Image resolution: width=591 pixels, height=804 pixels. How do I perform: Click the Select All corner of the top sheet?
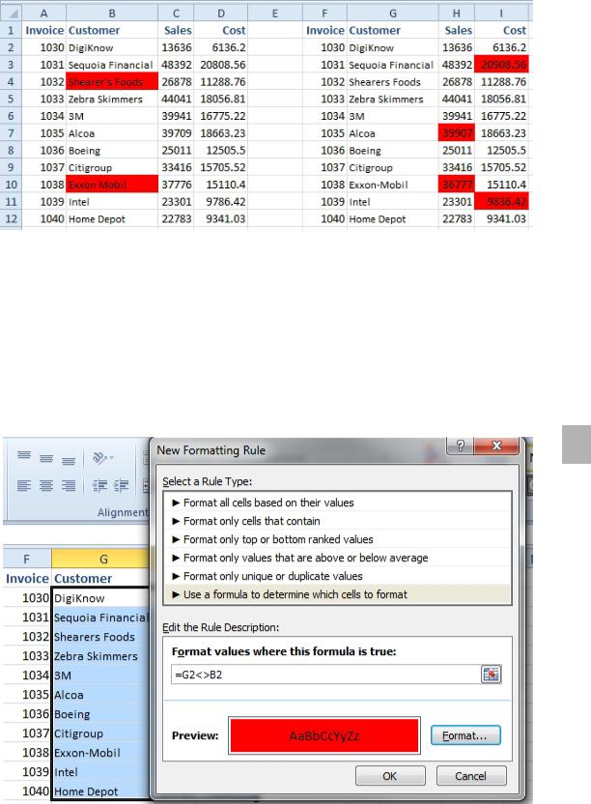[11, 13]
